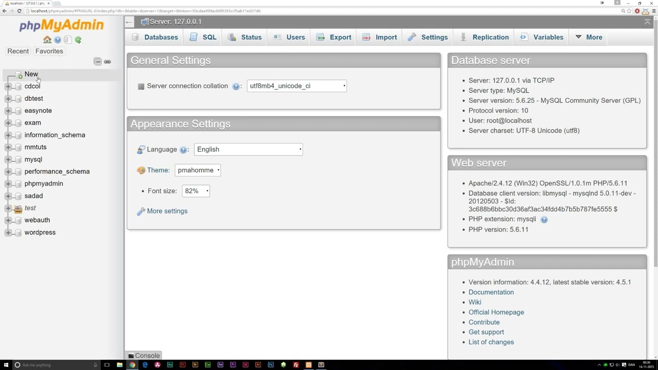Switch to the Databases tab

(155, 37)
